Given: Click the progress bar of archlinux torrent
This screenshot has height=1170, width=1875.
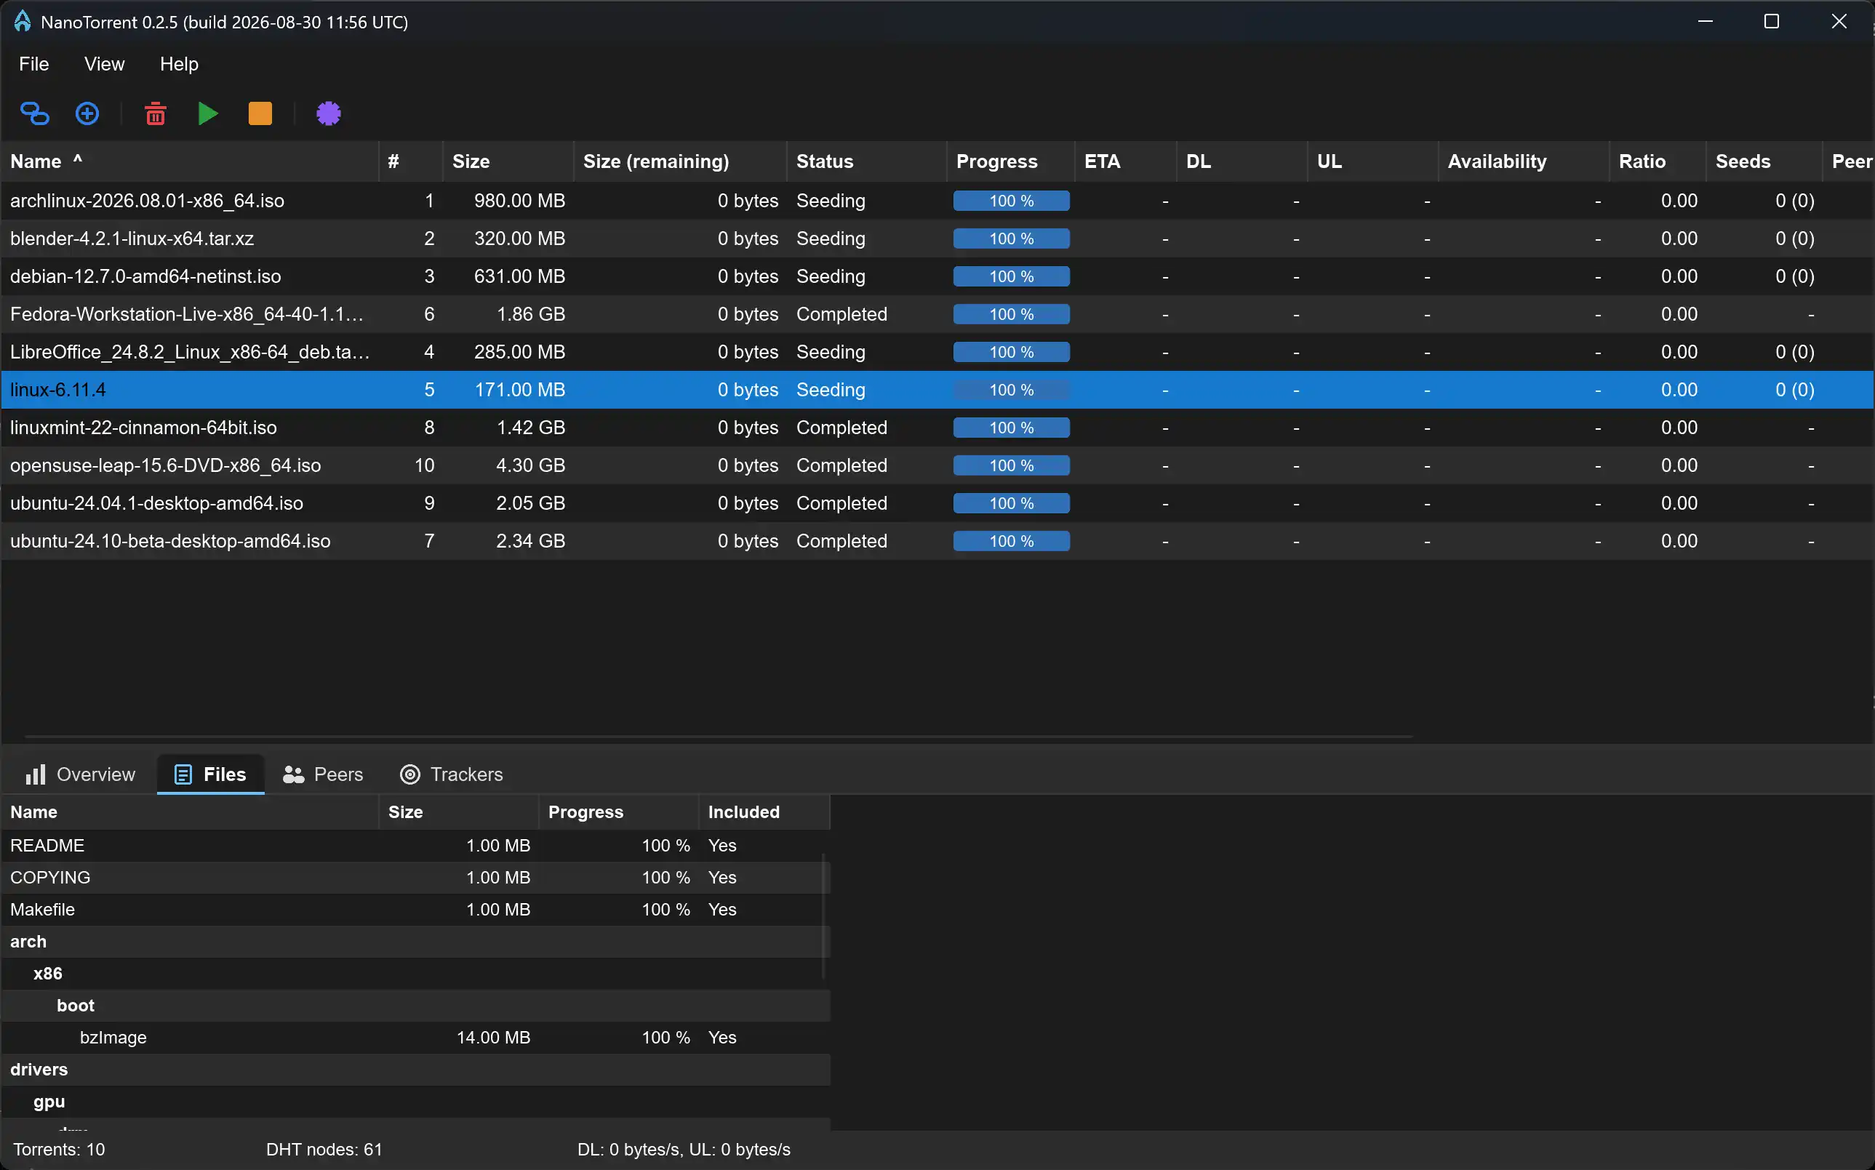Looking at the screenshot, I should click(1012, 201).
